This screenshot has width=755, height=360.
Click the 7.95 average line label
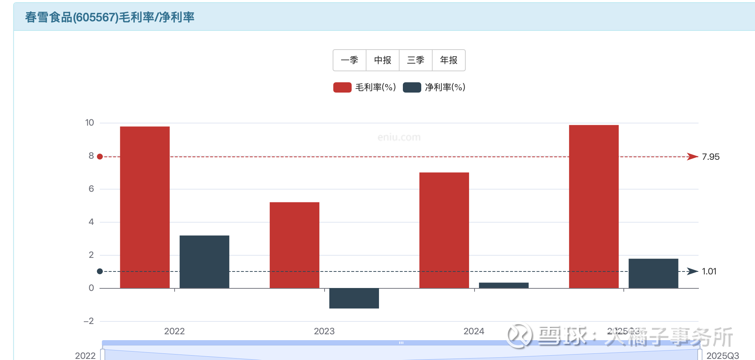pos(711,157)
